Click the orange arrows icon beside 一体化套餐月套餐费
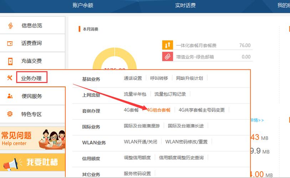290x178 pixels. tap(168, 45)
